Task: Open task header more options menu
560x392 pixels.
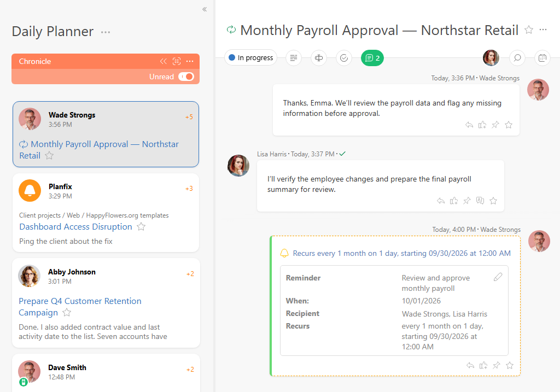Action: pyautogui.click(x=543, y=30)
